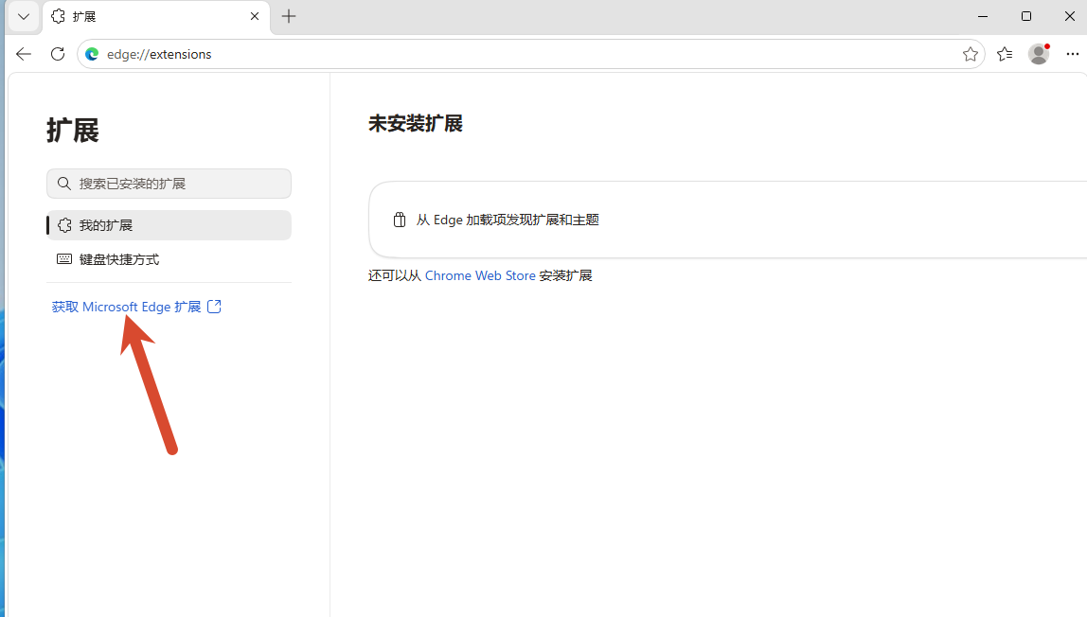Close the 扩展 tab
The image size is (1087, 617).
pyautogui.click(x=255, y=16)
